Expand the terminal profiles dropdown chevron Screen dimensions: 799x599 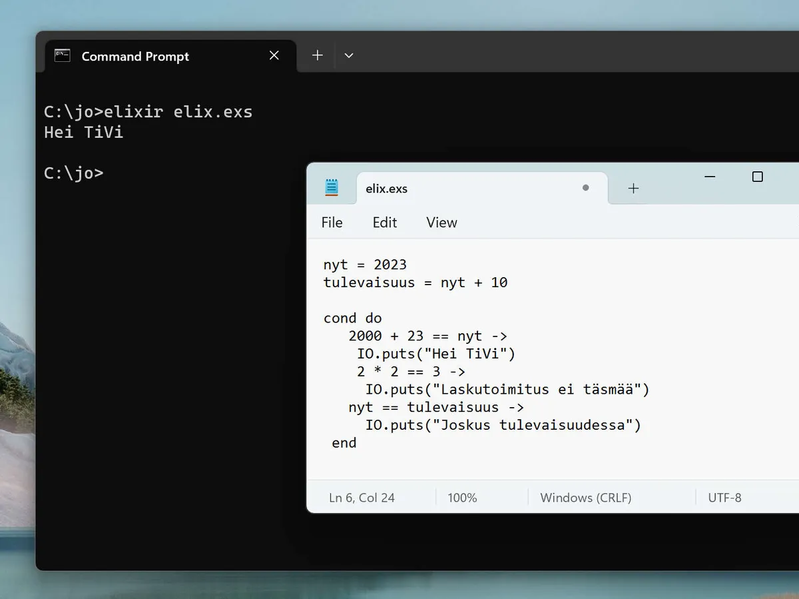click(x=348, y=56)
